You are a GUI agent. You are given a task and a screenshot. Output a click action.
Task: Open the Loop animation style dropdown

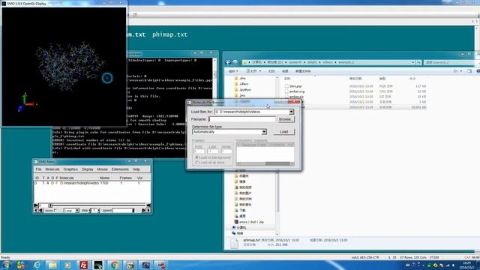pos(71,211)
